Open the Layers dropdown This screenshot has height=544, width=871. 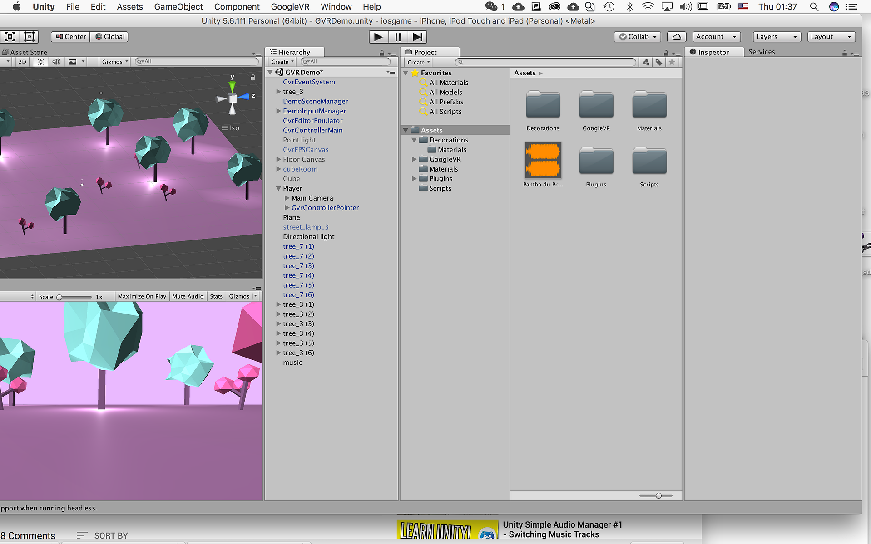click(776, 37)
